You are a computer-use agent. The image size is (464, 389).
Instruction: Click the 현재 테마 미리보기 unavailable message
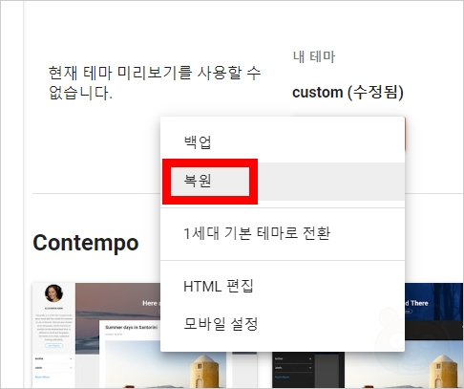[x=155, y=82]
